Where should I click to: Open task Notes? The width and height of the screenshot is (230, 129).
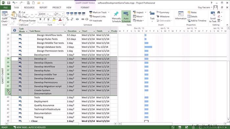(192, 12)
